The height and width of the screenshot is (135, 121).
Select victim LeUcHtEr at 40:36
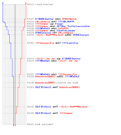click(63, 28)
